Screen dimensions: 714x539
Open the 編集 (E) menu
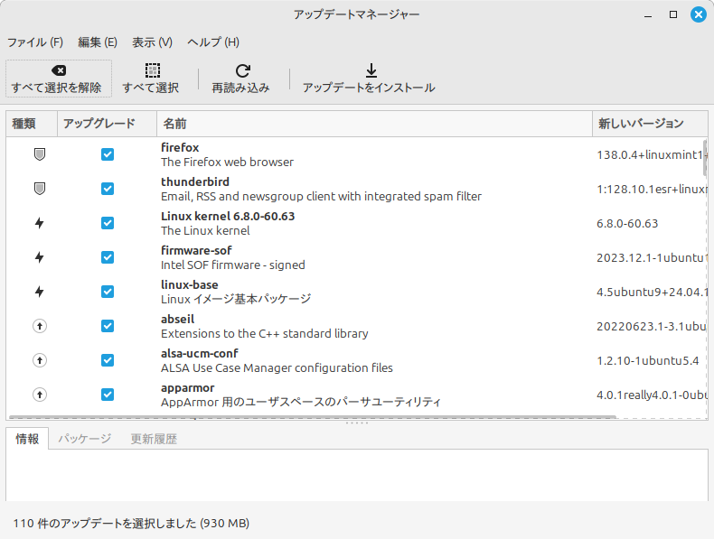click(98, 42)
